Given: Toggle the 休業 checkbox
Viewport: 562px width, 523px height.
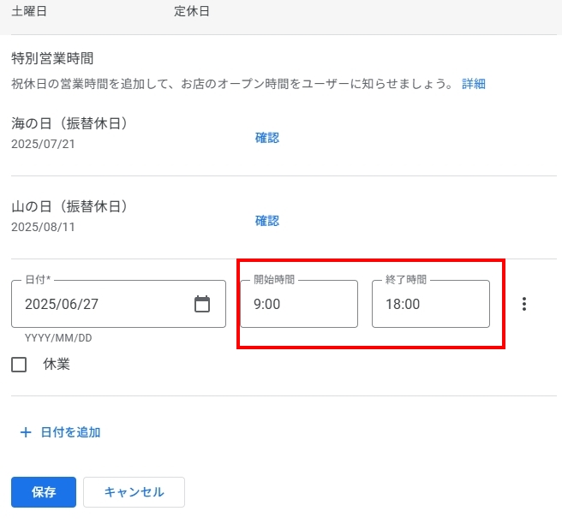Looking at the screenshot, I should click(19, 365).
